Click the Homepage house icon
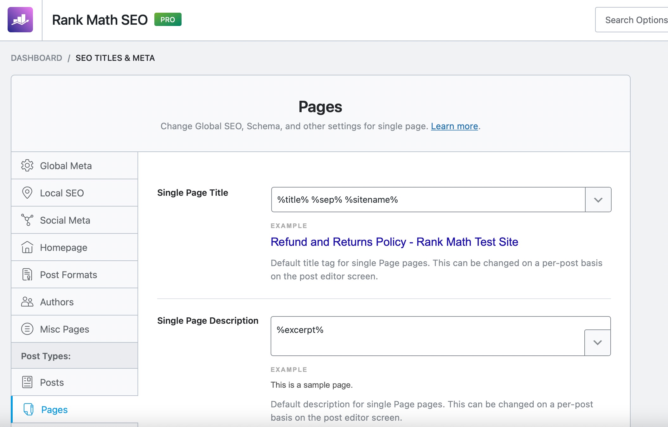 coord(27,247)
